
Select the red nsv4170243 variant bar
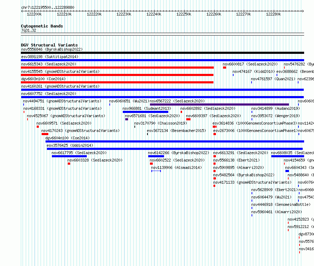pos(45,134)
